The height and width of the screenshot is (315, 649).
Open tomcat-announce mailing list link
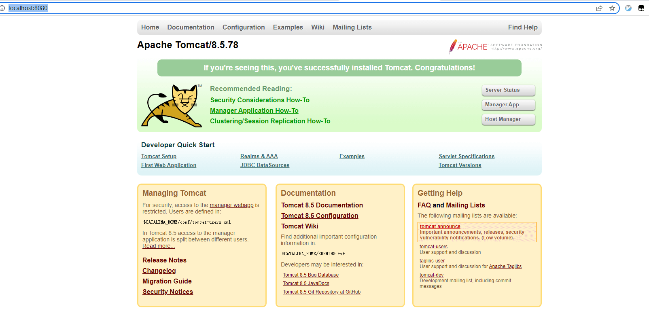[440, 226]
